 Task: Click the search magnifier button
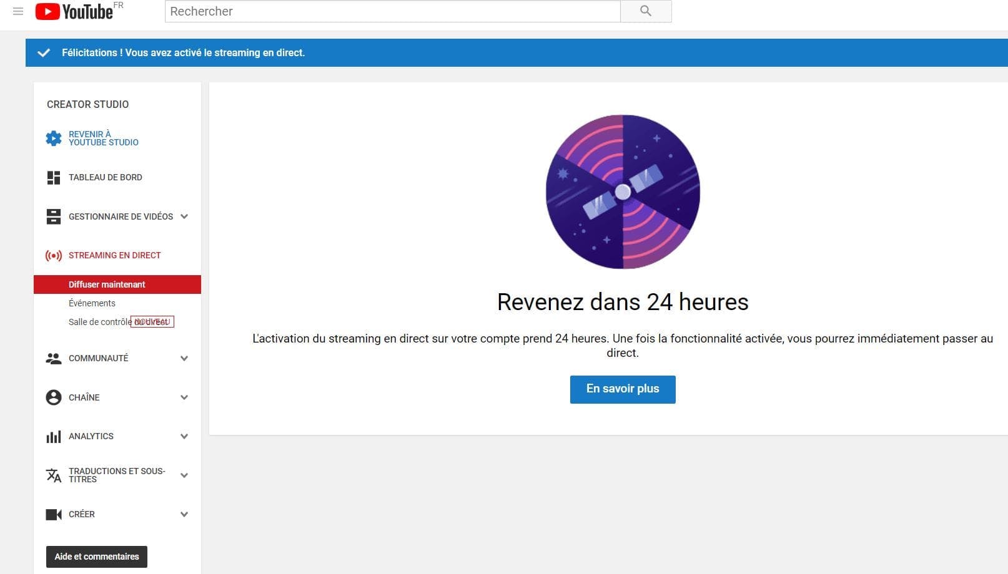646,11
